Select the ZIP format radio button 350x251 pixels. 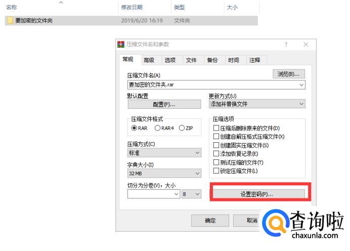coord(182,128)
